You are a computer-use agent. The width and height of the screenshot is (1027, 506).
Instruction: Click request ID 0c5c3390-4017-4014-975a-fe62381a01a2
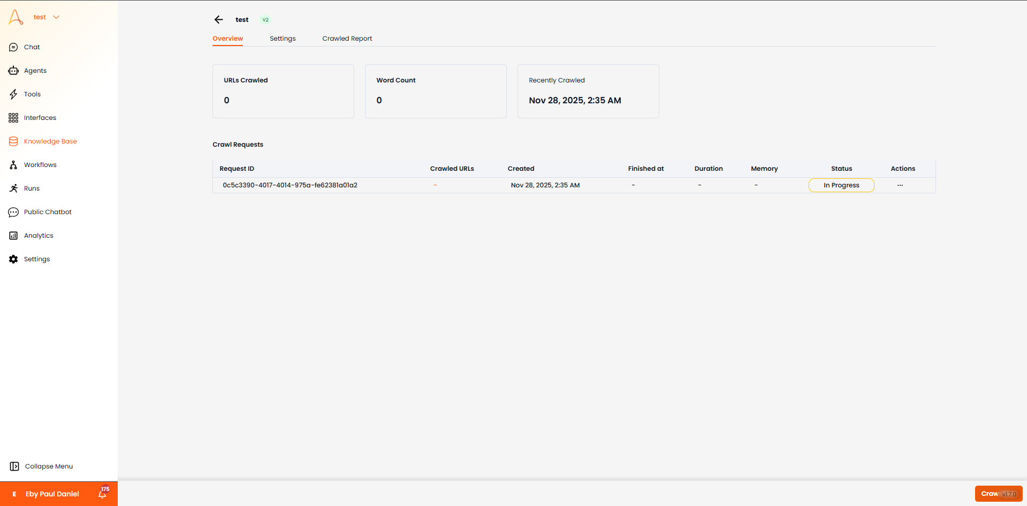tap(290, 185)
